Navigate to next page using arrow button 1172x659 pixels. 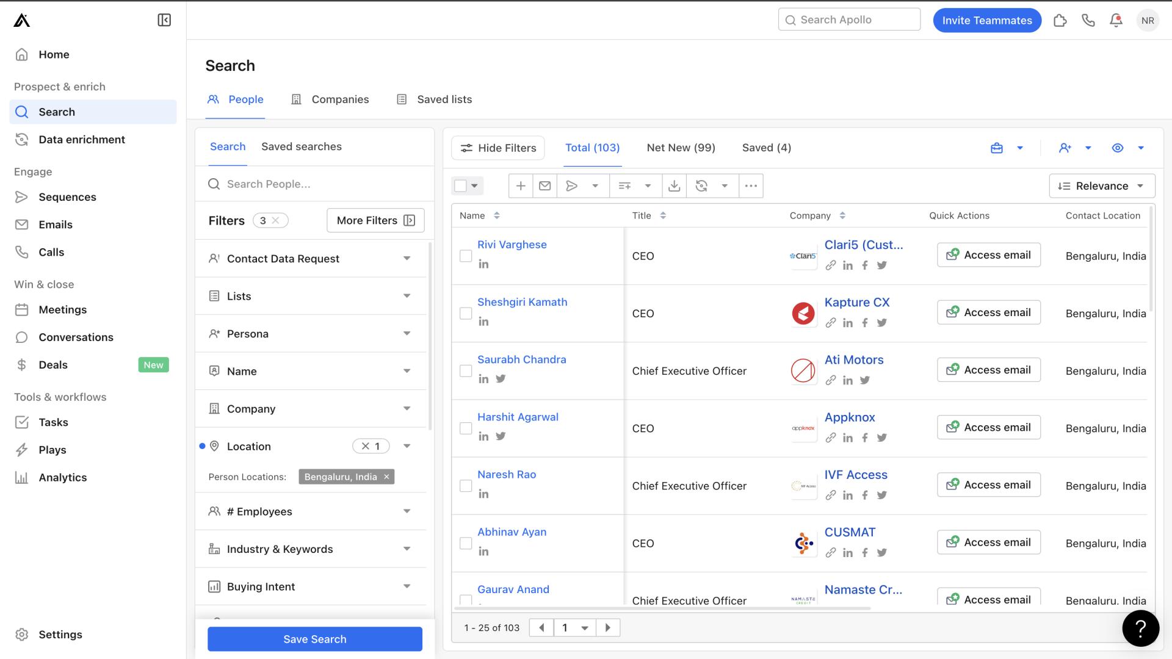(x=608, y=628)
